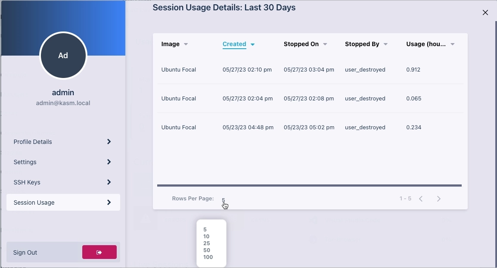Click the horizontal scrollbar under the table
This screenshot has width=497, height=268.
tap(309, 186)
